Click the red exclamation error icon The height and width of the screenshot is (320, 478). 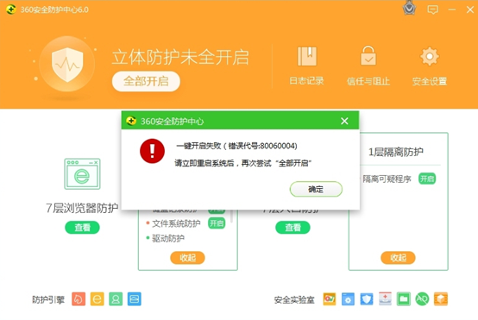(152, 151)
